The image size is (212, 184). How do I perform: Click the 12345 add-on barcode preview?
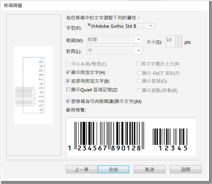coord(170,139)
